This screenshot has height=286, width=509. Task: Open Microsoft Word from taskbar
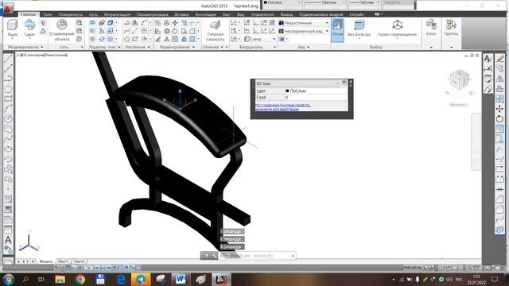click(181, 279)
